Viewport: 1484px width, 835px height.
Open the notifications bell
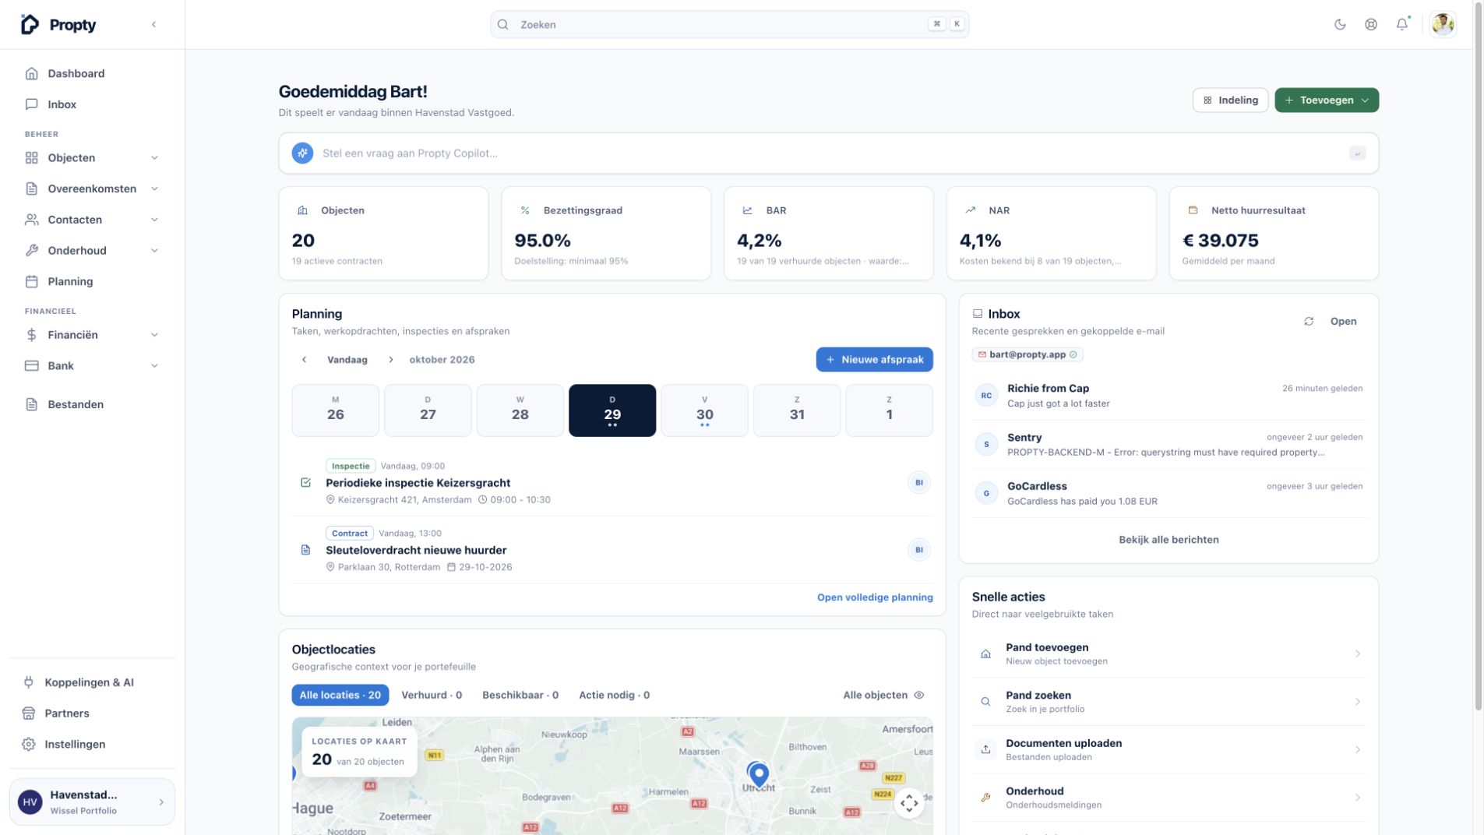(x=1402, y=24)
